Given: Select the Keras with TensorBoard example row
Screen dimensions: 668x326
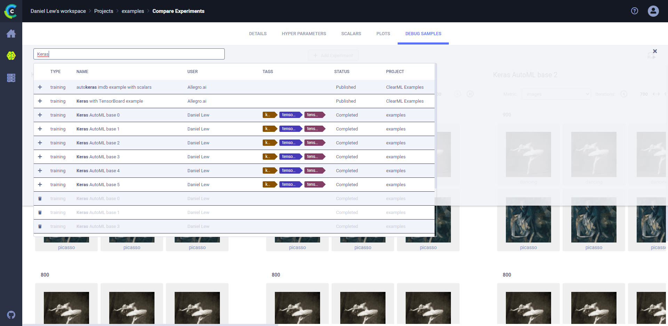Looking at the screenshot, I should (x=110, y=101).
